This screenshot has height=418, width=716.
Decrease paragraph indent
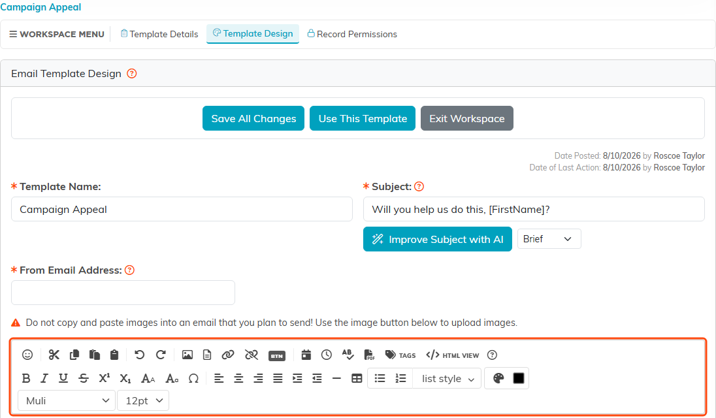tap(317, 378)
